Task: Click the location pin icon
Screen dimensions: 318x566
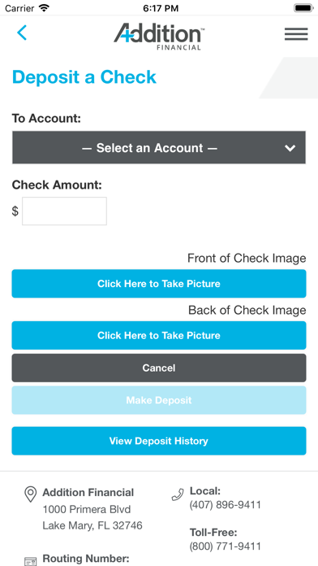Action: tap(30, 494)
